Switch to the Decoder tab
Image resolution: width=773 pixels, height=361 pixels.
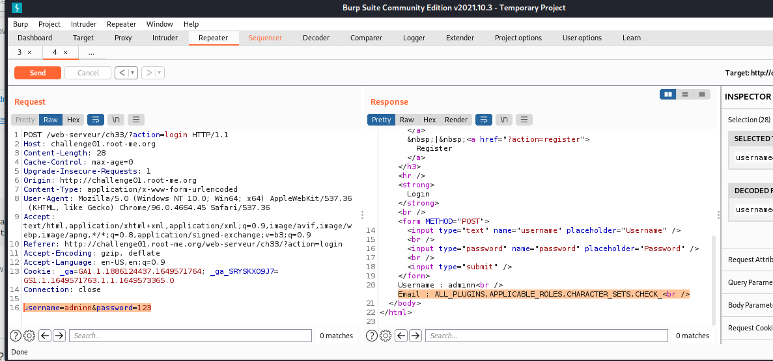(316, 38)
